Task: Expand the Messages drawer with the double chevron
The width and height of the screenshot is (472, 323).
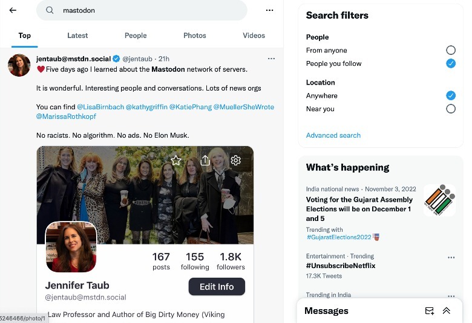Action: click(x=447, y=311)
